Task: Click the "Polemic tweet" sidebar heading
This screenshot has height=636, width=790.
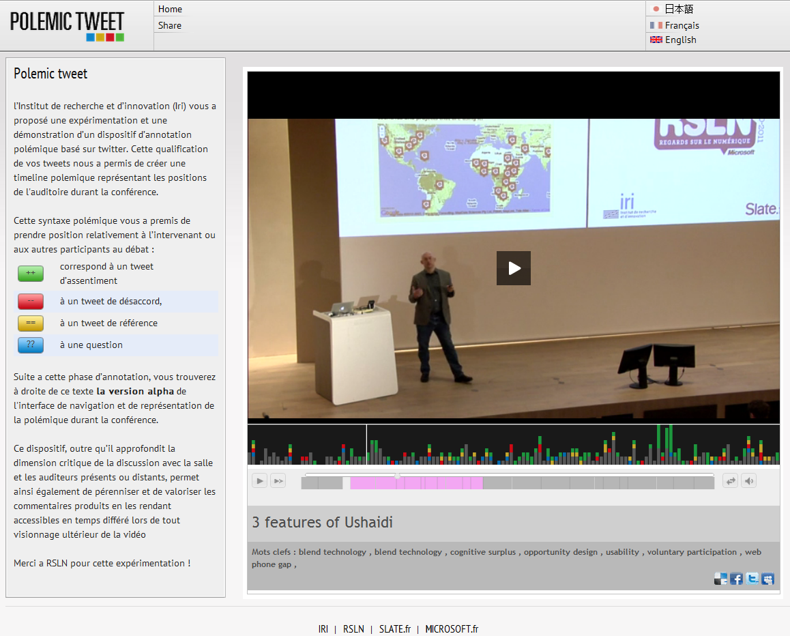Action: click(50, 74)
